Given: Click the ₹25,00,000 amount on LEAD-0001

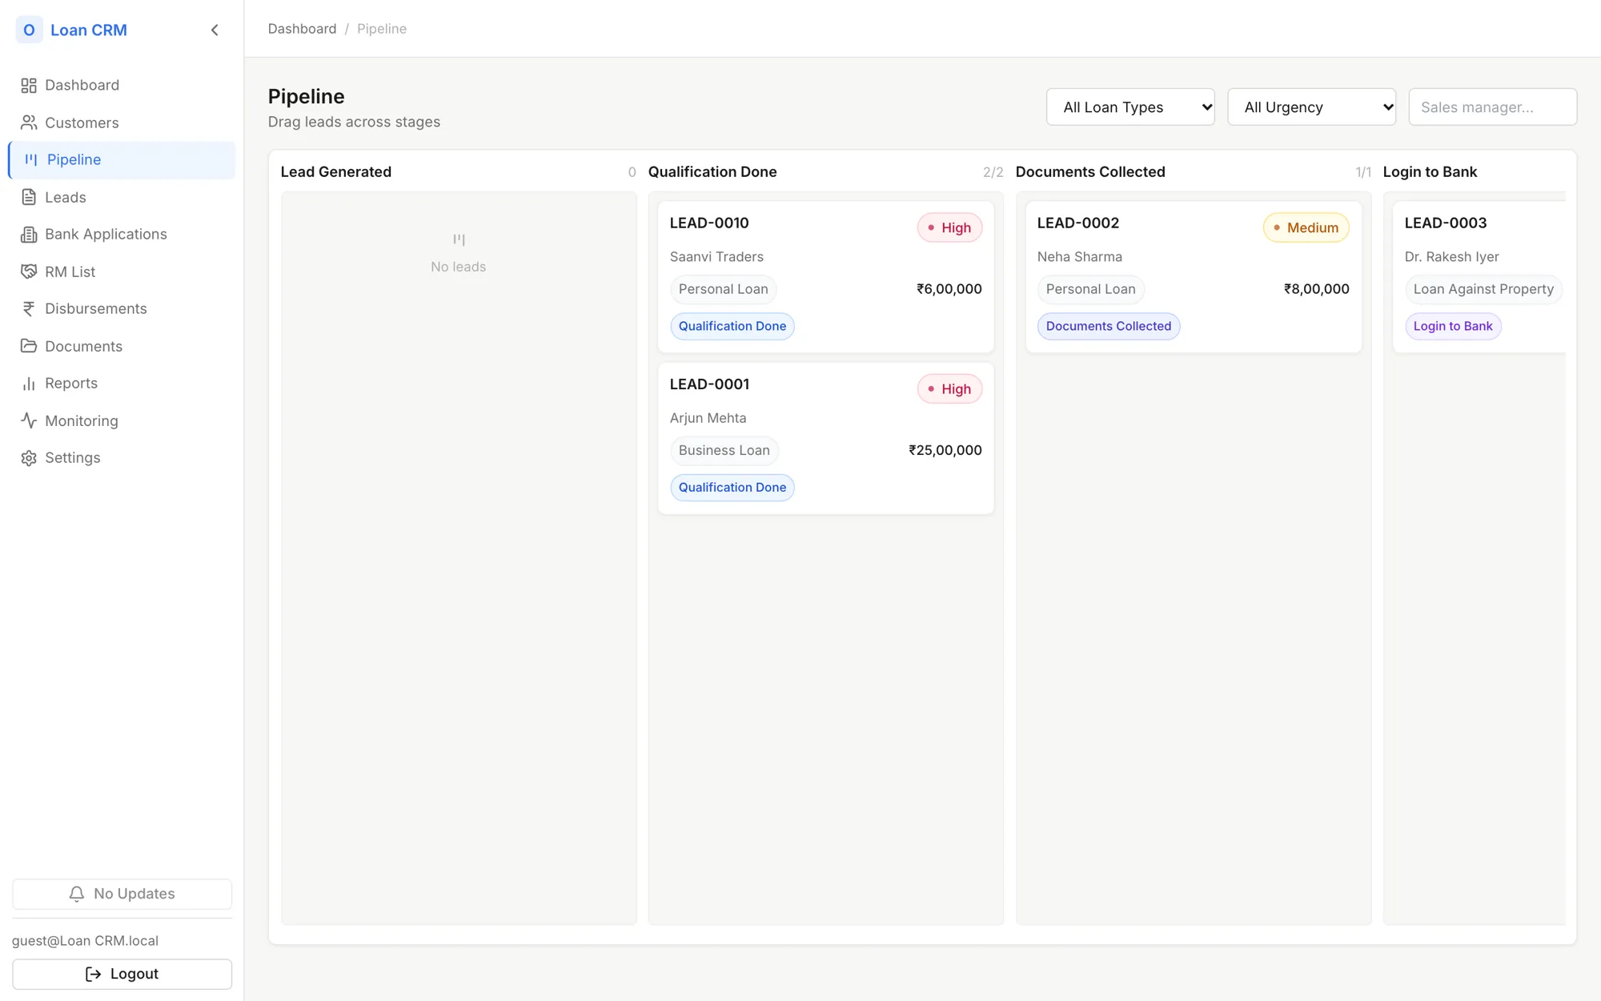Looking at the screenshot, I should [945, 450].
